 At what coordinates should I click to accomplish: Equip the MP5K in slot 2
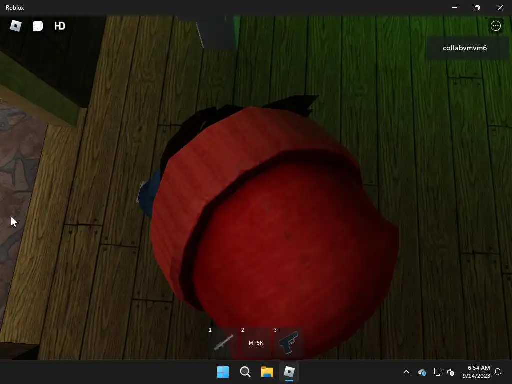(256, 342)
